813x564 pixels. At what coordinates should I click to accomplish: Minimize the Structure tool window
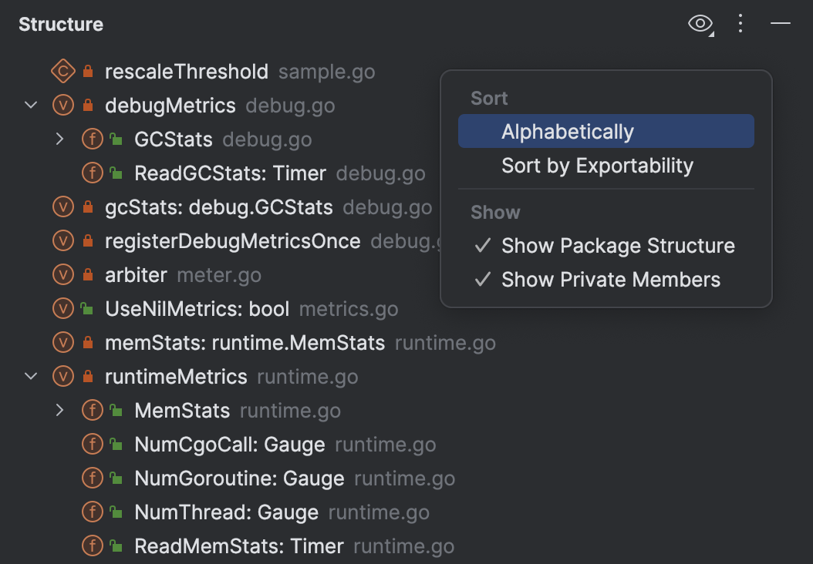(781, 24)
